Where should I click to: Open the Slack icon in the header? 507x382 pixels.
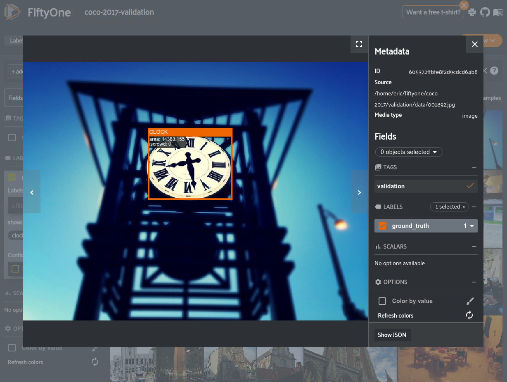pos(472,12)
